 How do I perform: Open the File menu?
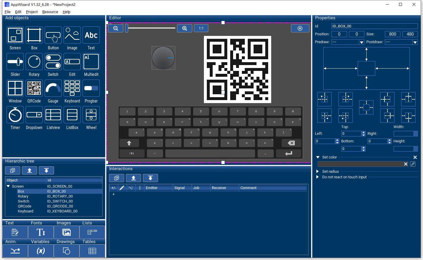pos(8,12)
